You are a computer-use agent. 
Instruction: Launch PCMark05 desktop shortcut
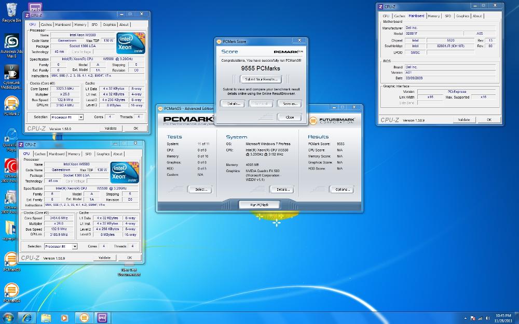click(x=11, y=261)
